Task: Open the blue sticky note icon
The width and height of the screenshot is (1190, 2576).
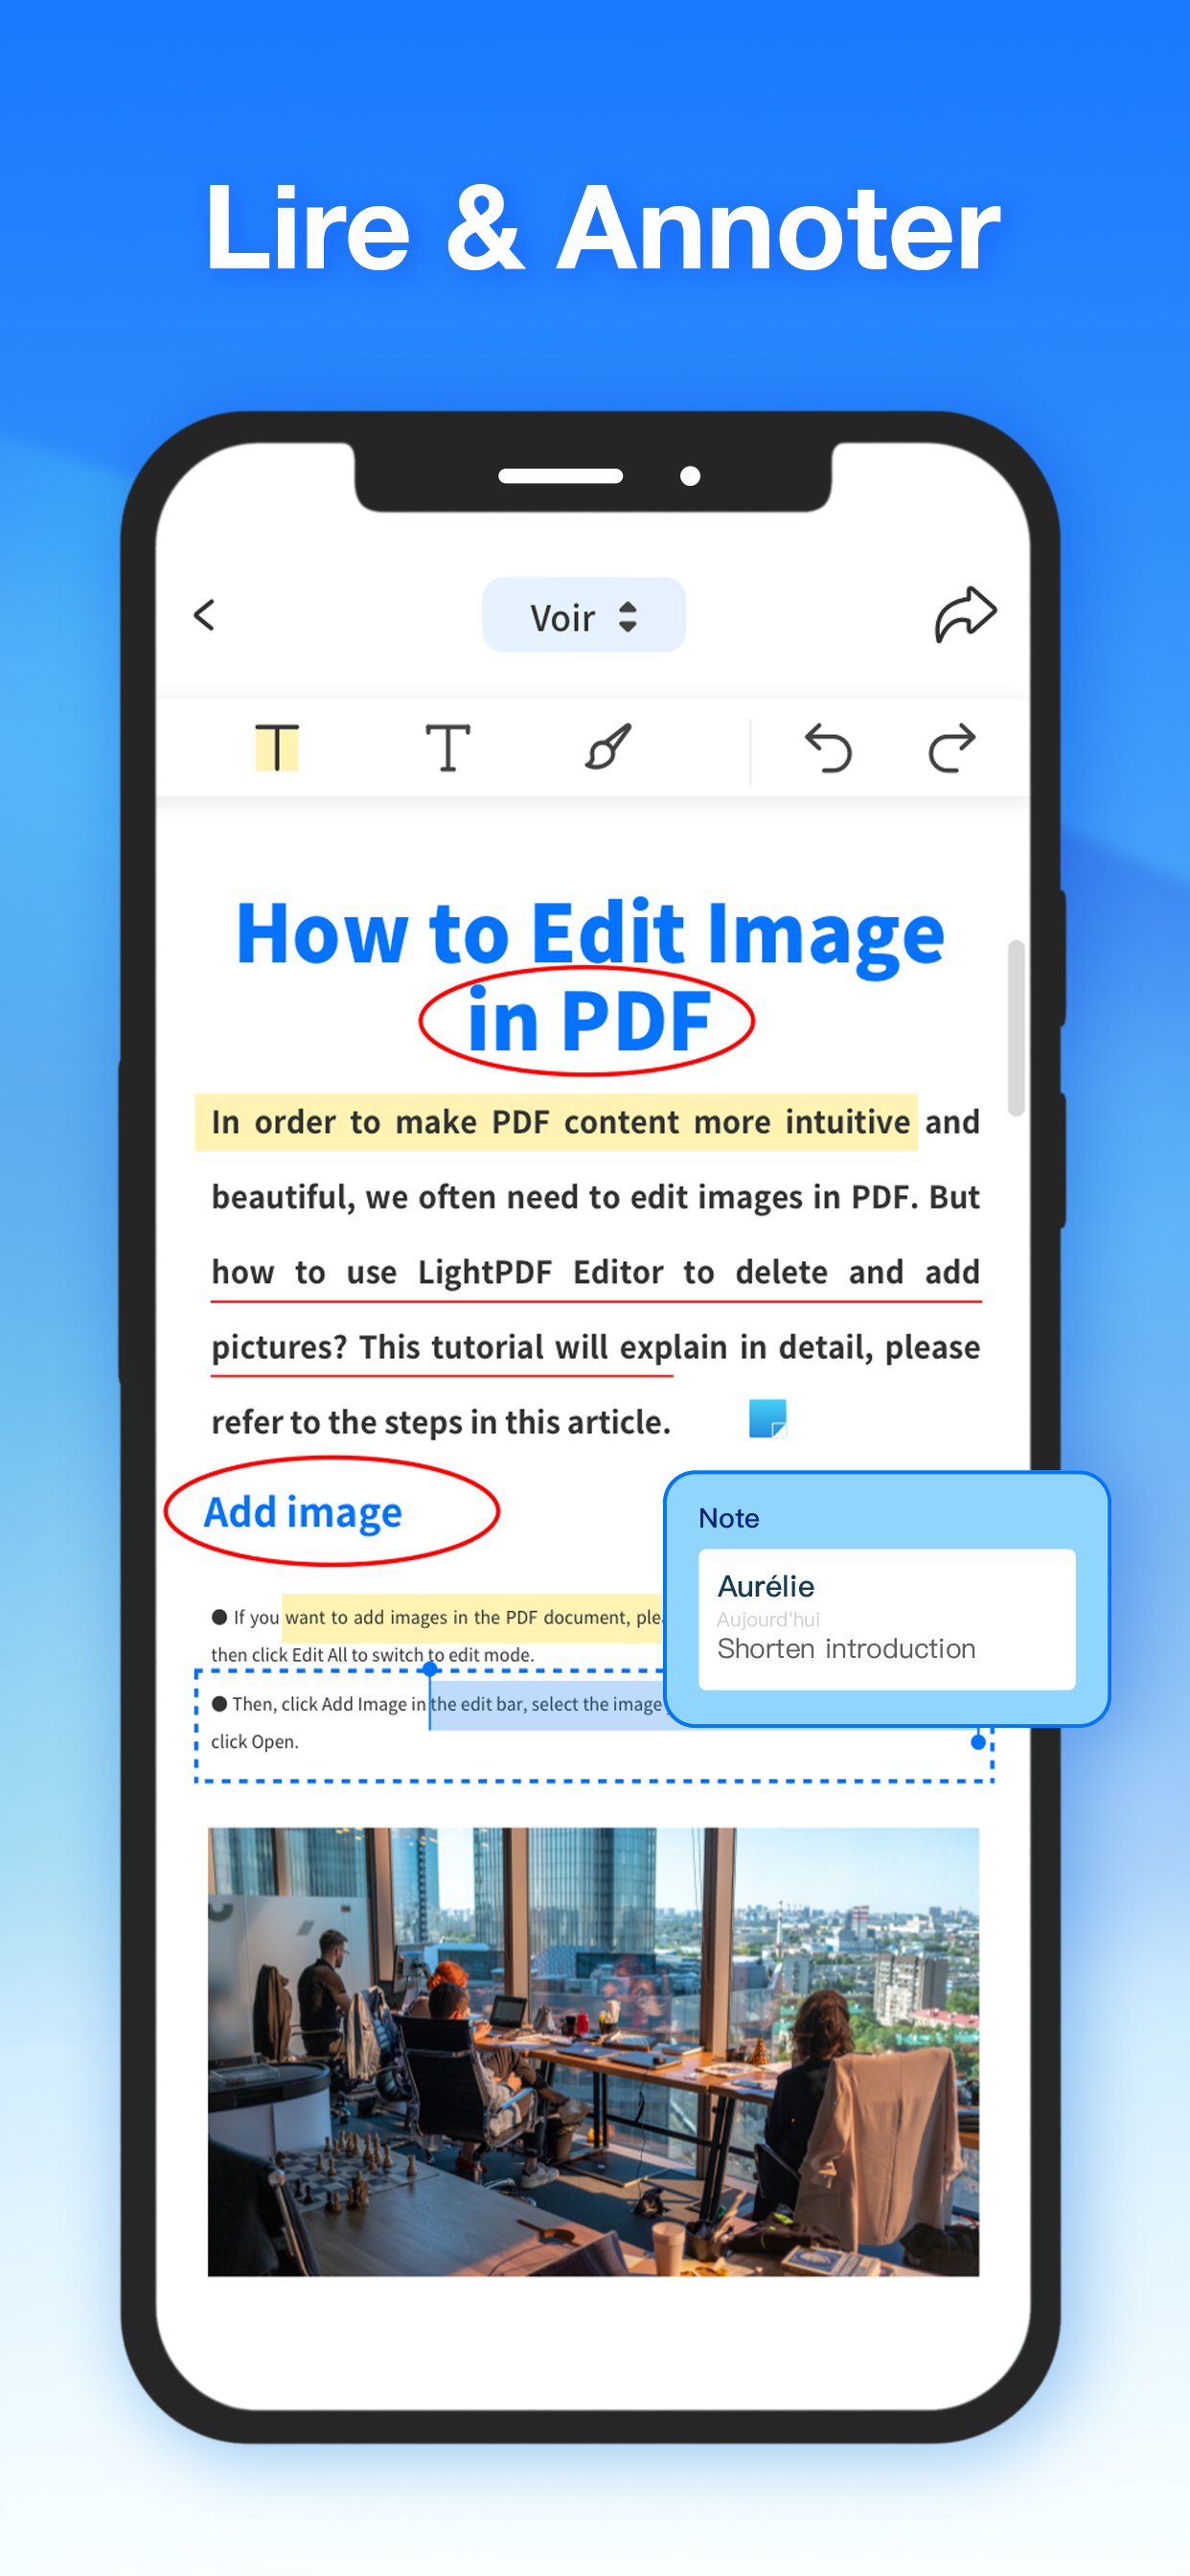Action: 768,1418
